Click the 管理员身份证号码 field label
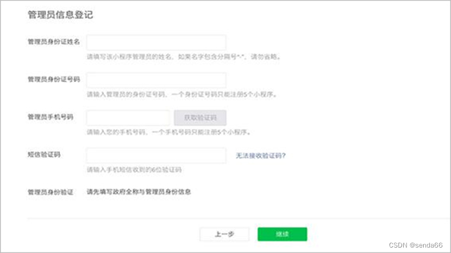The image size is (451, 253). (54, 79)
